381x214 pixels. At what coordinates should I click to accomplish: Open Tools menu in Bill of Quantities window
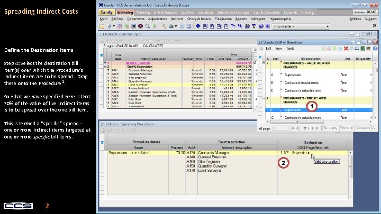point(290,49)
